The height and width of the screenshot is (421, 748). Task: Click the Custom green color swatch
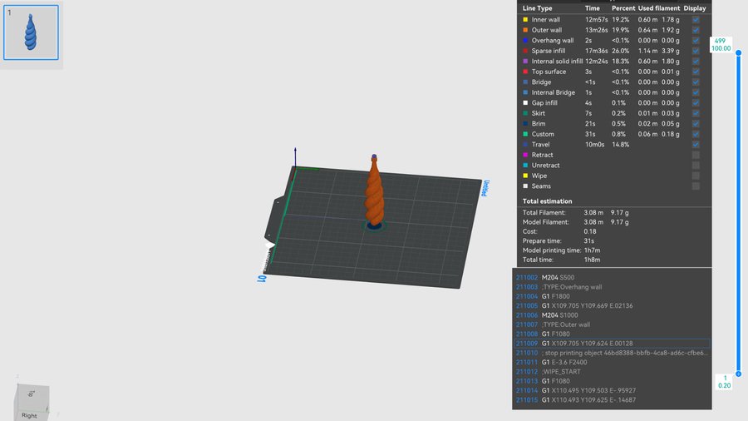pyautogui.click(x=525, y=134)
